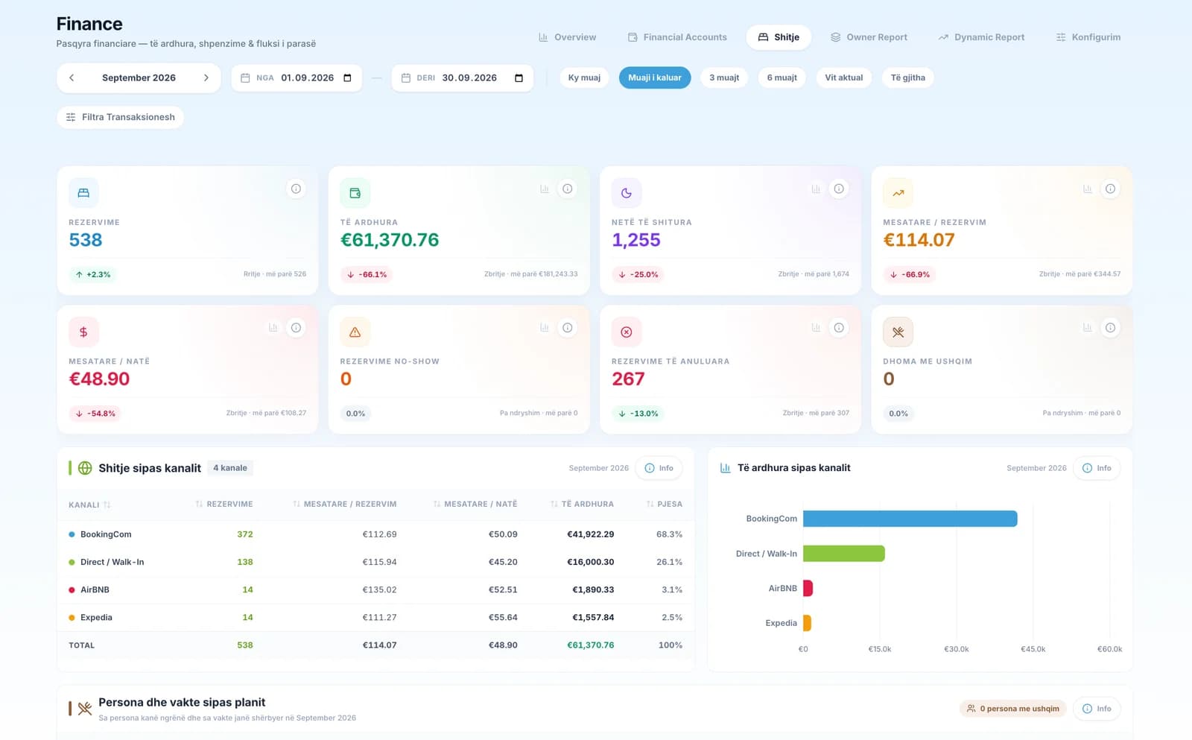Image resolution: width=1192 pixels, height=740 pixels.
Task: Select the Të gjitha range preset
Action: 908,78
